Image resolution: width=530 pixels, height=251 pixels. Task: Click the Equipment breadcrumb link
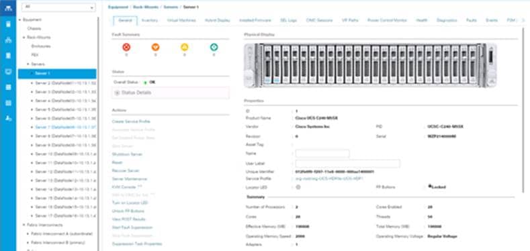(x=118, y=7)
